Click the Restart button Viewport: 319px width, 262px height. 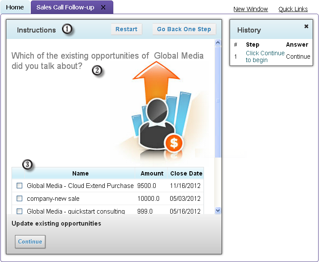126,29
